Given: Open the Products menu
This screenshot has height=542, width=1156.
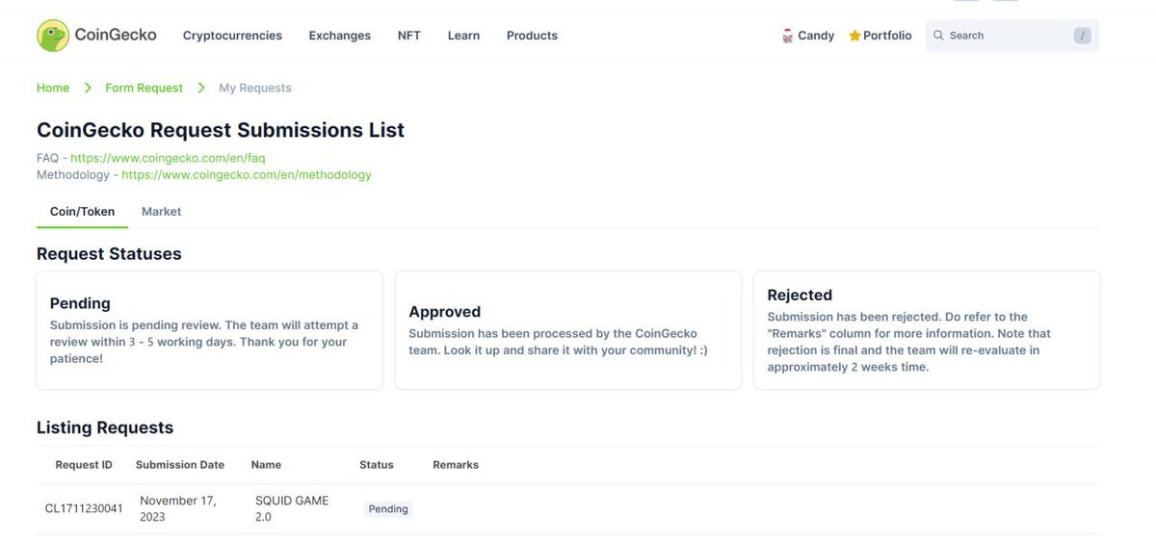Looking at the screenshot, I should click(x=532, y=36).
